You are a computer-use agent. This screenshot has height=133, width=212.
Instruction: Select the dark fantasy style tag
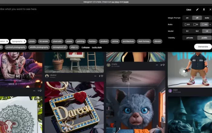pos(144,41)
